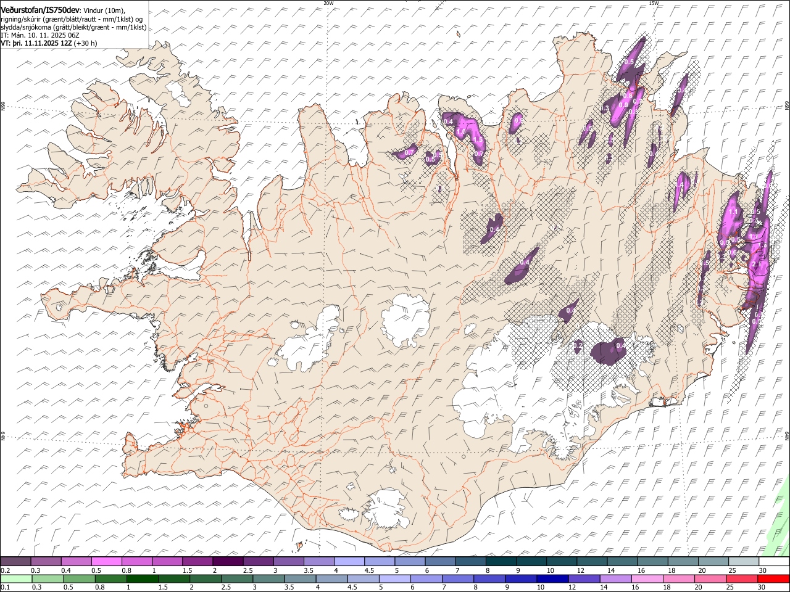
Task: Click the grey-blue swatch above the lower-row 3.5 label
Action: pyautogui.click(x=300, y=578)
